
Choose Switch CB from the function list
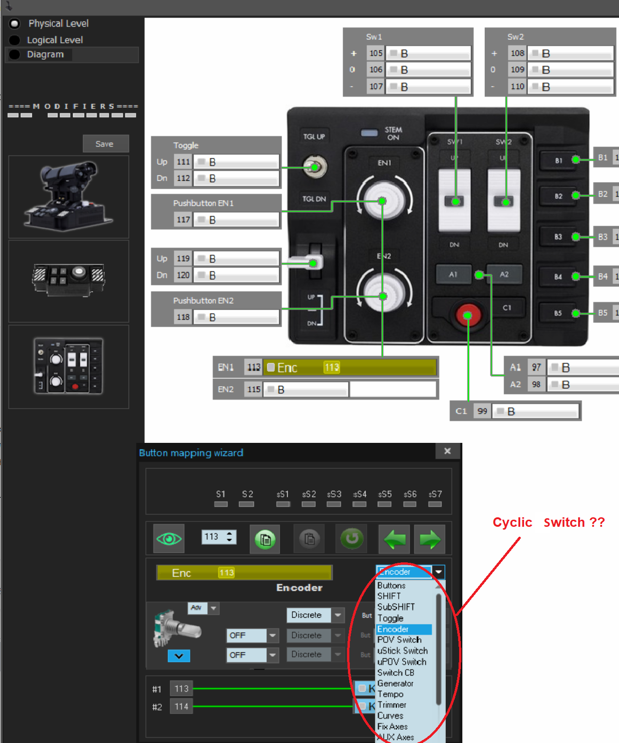click(395, 672)
